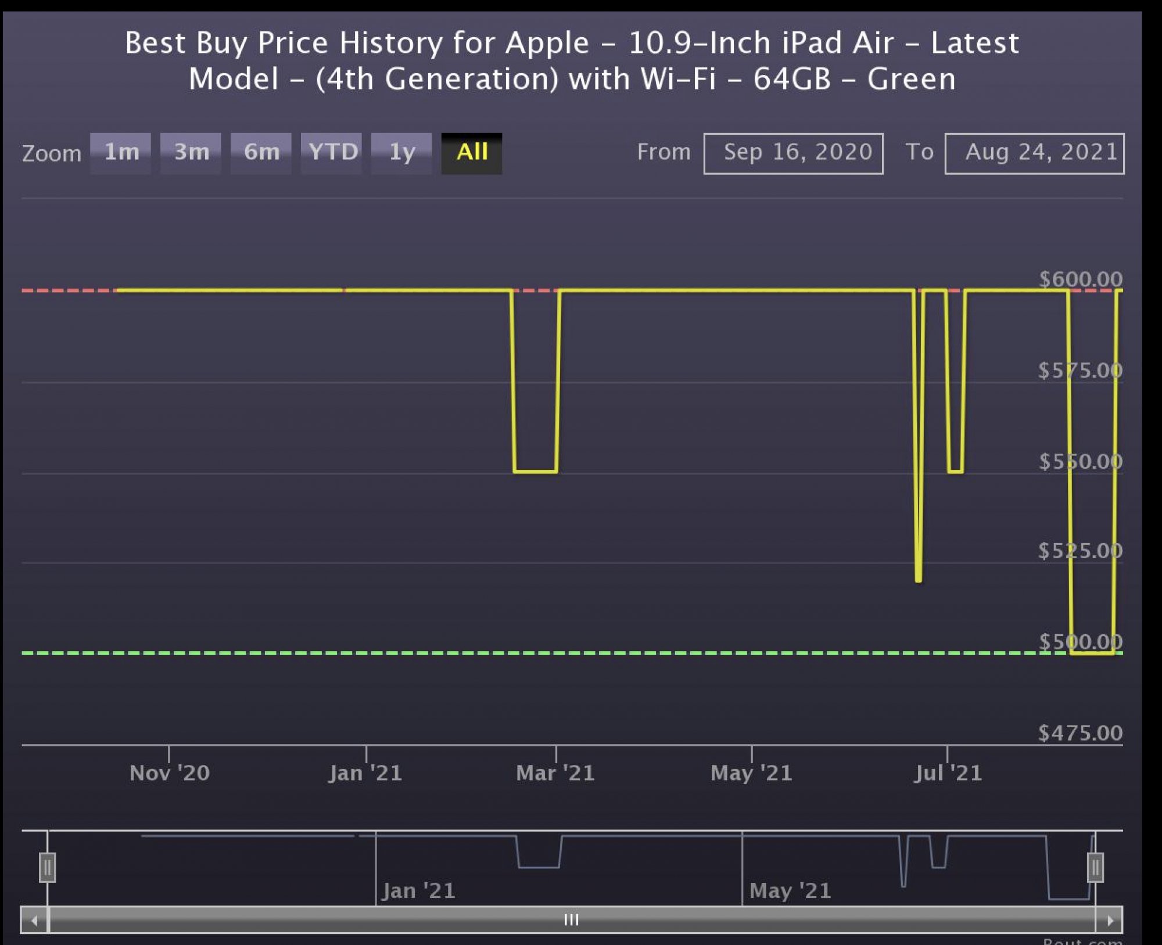
Task: Click the Jan '21 label in navigator
Action: point(418,890)
